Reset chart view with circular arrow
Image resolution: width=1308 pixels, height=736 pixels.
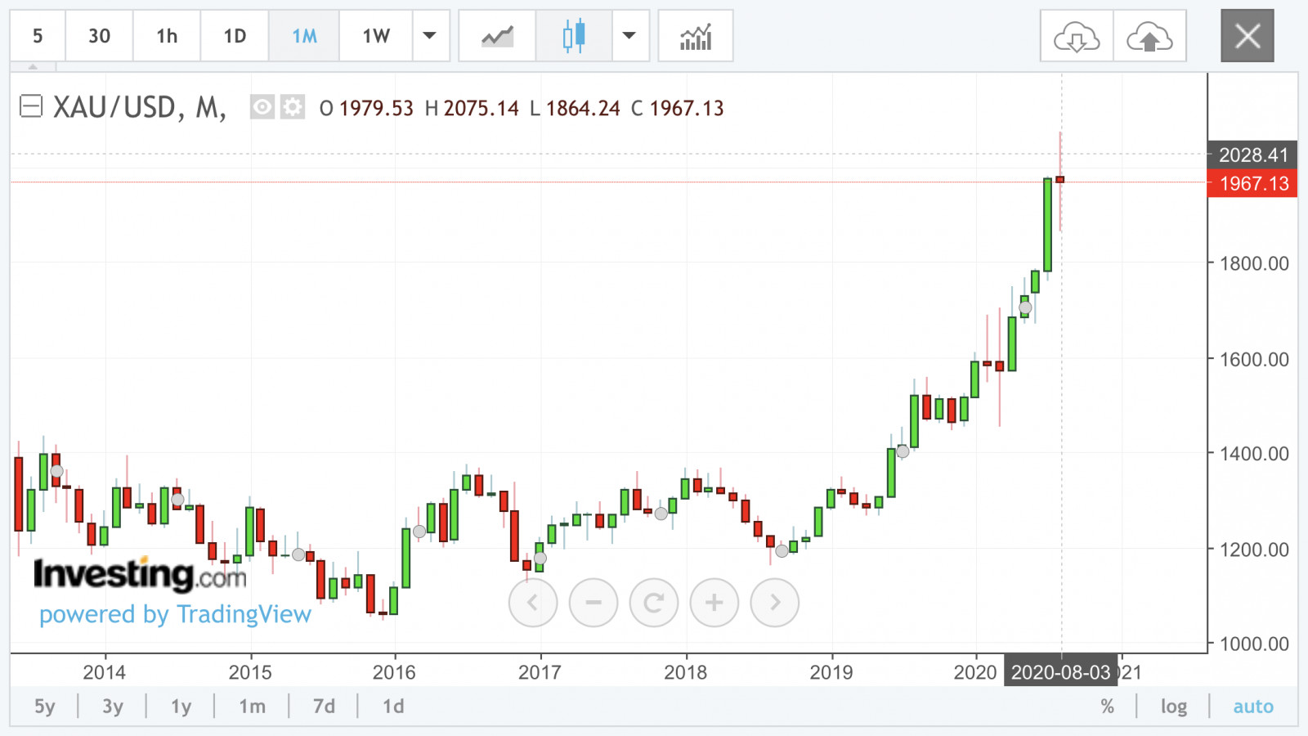(653, 603)
